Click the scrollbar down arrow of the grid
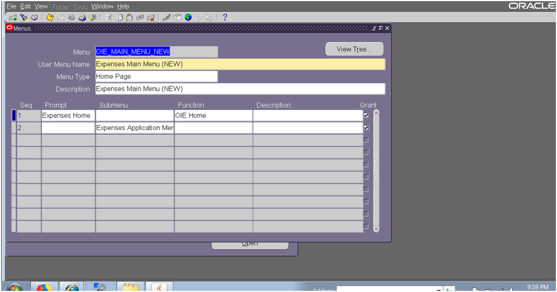 tap(376, 229)
